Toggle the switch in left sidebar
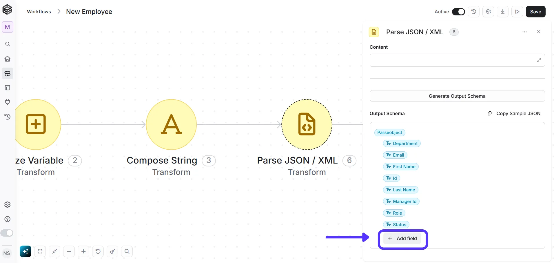The width and height of the screenshot is (554, 263). click(7, 233)
